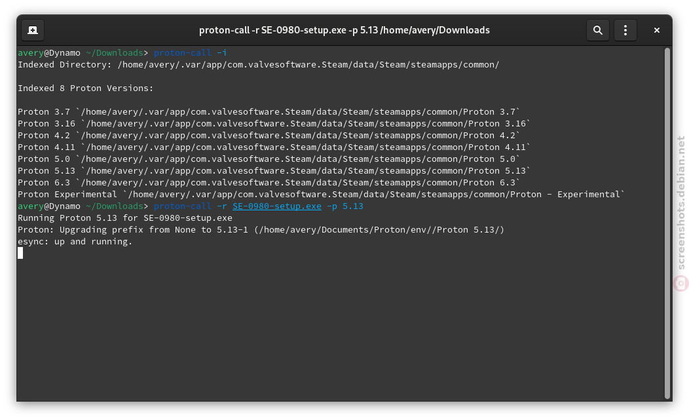Click the window title proton-call text
689x420 pixels.
pos(344,30)
